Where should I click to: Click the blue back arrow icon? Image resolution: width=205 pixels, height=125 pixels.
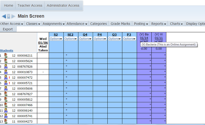coord(4,16)
